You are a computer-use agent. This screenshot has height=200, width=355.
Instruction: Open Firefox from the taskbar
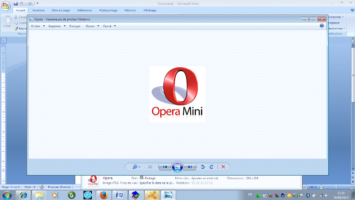[104, 195]
